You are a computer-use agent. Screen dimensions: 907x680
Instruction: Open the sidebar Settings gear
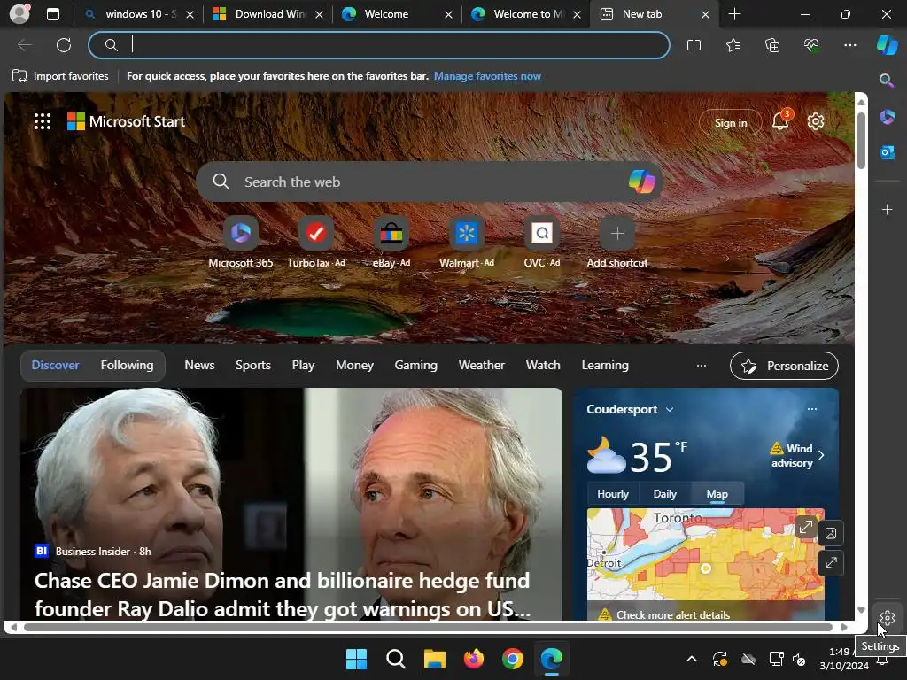coord(887,618)
